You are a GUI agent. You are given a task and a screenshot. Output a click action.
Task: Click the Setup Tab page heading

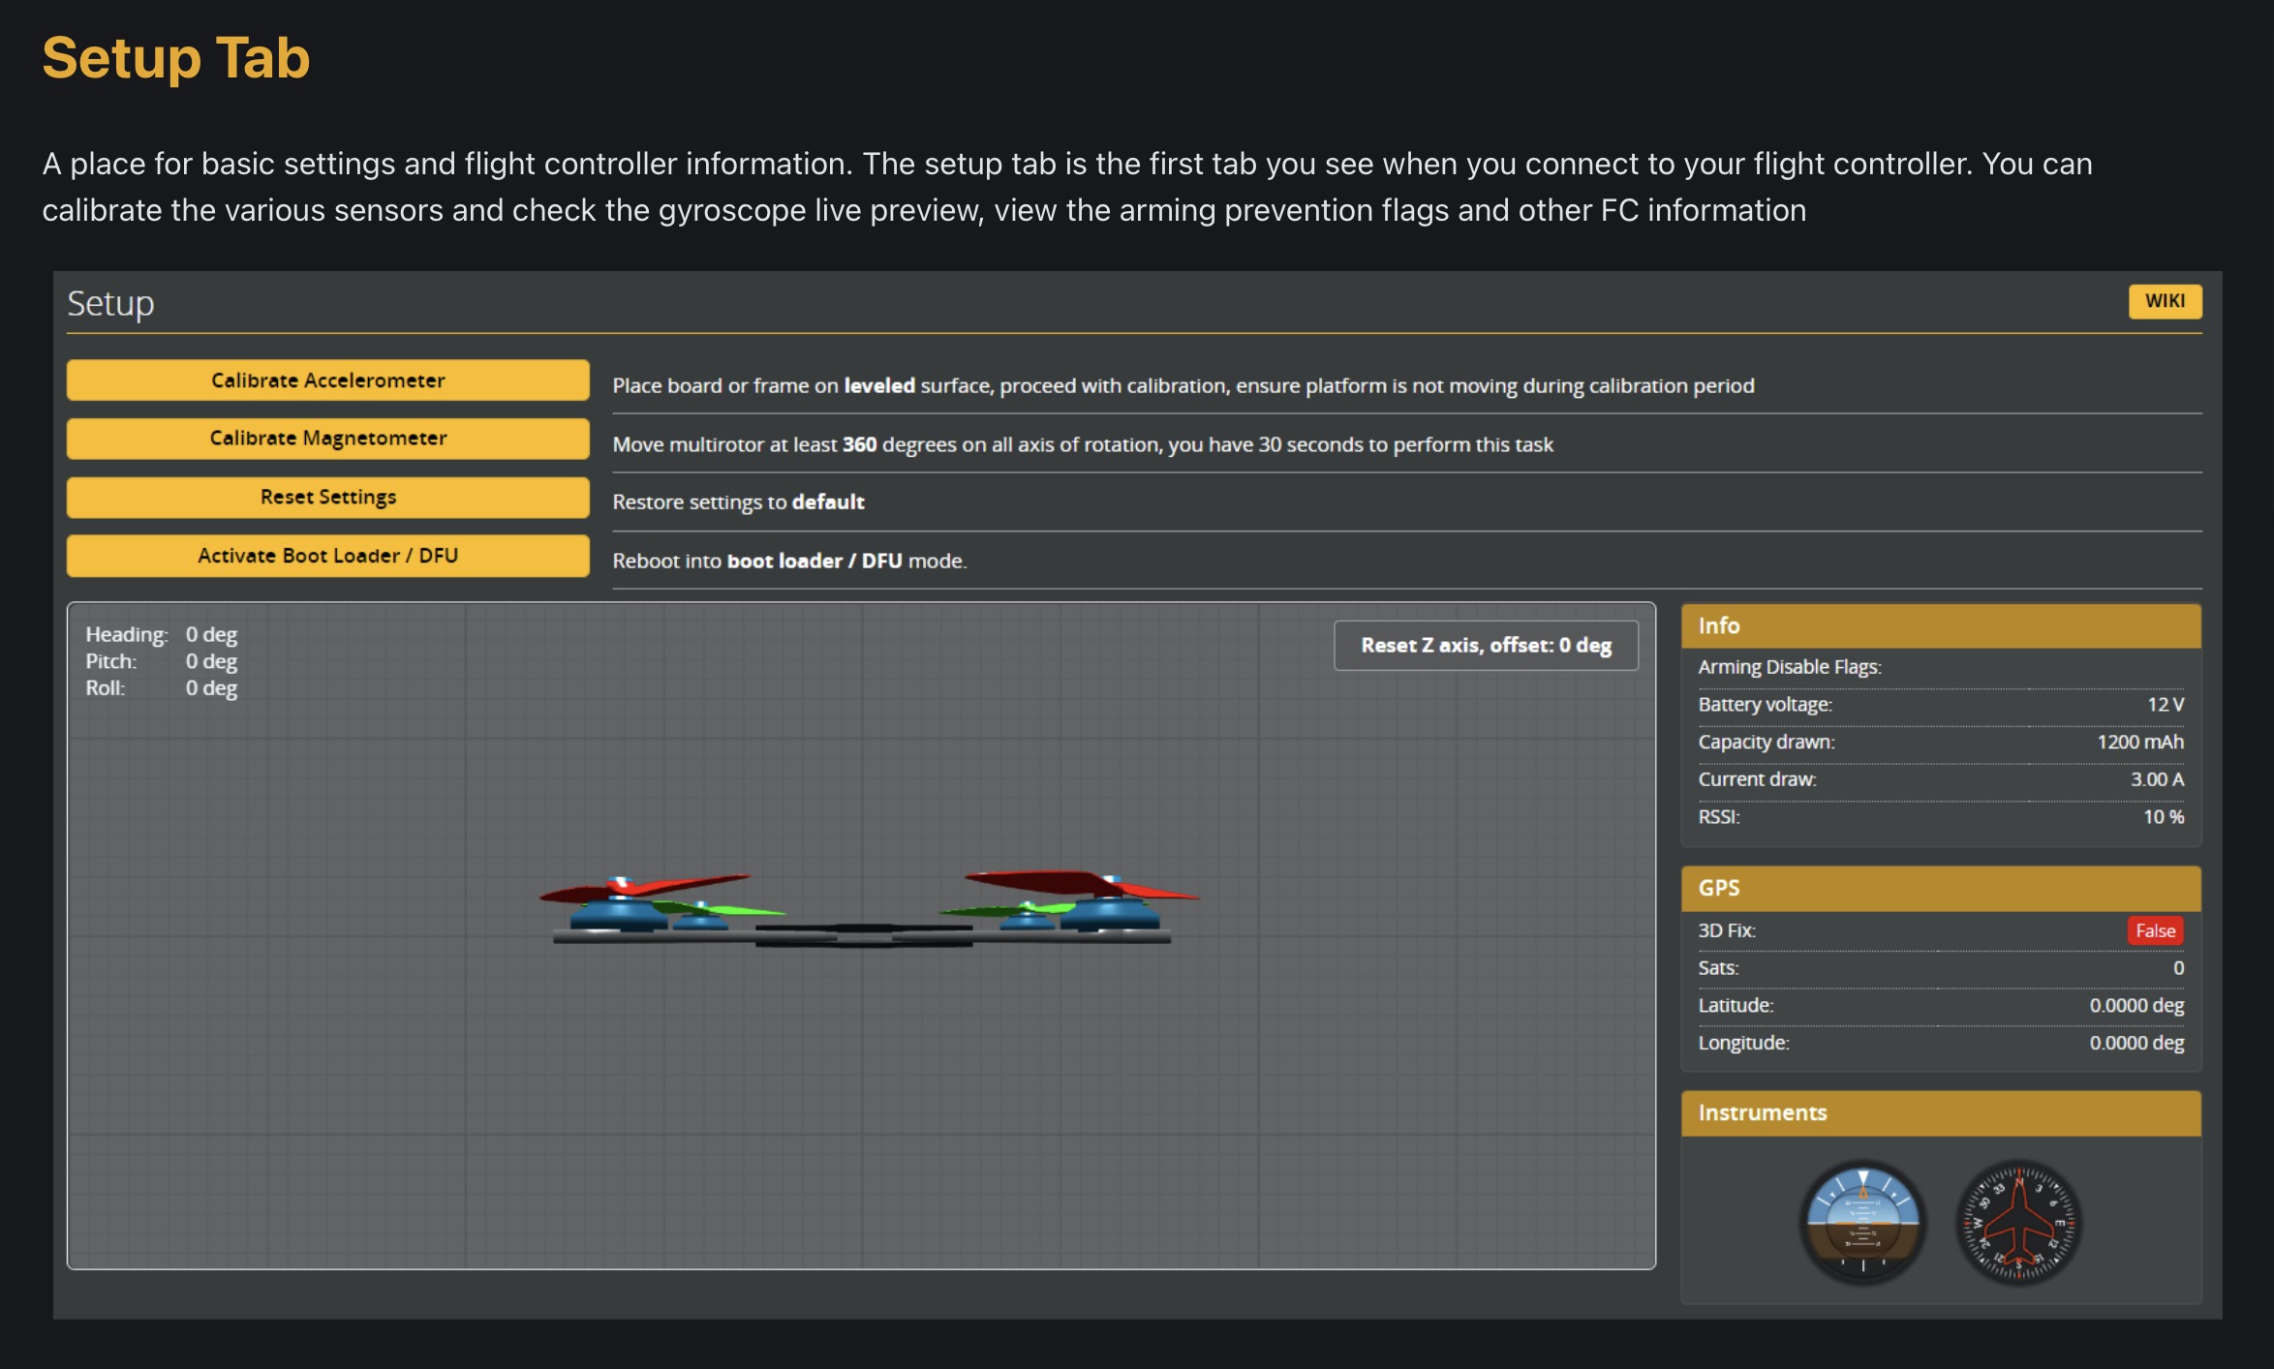point(176,58)
